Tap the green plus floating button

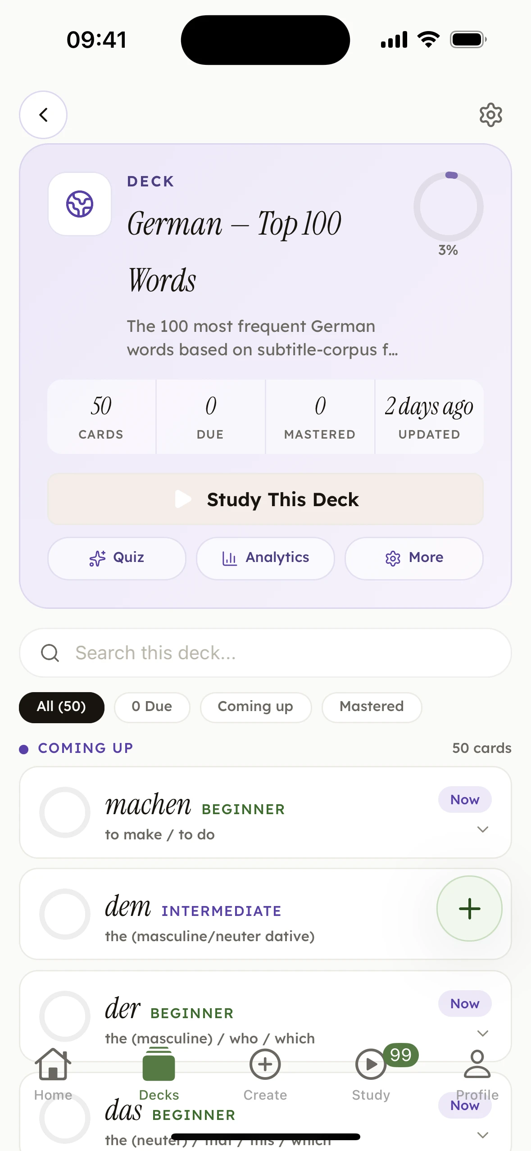click(469, 908)
